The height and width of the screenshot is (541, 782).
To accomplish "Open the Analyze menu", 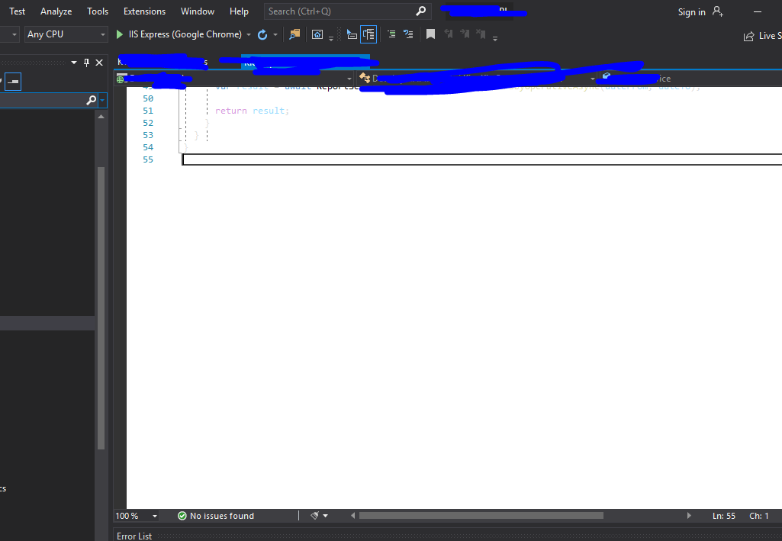I will pyautogui.click(x=56, y=11).
